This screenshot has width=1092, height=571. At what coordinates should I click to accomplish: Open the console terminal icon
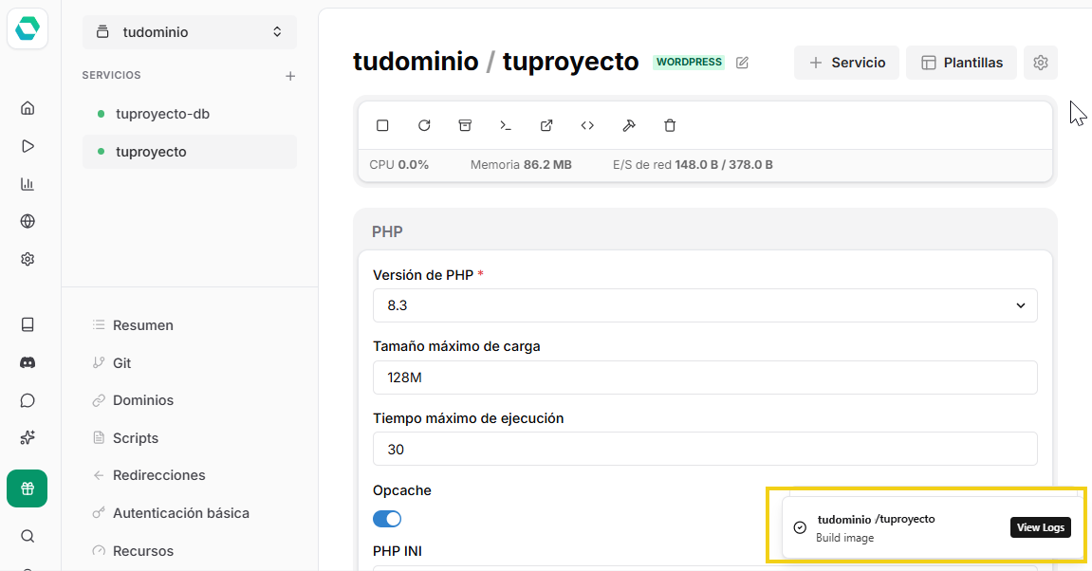pos(506,125)
